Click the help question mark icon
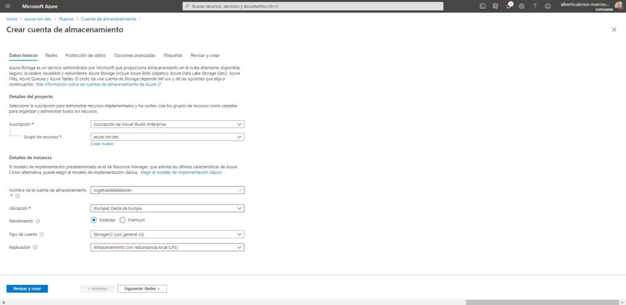Screen dimensions: 626x305 pyautogui.click(x=534, y=6)
